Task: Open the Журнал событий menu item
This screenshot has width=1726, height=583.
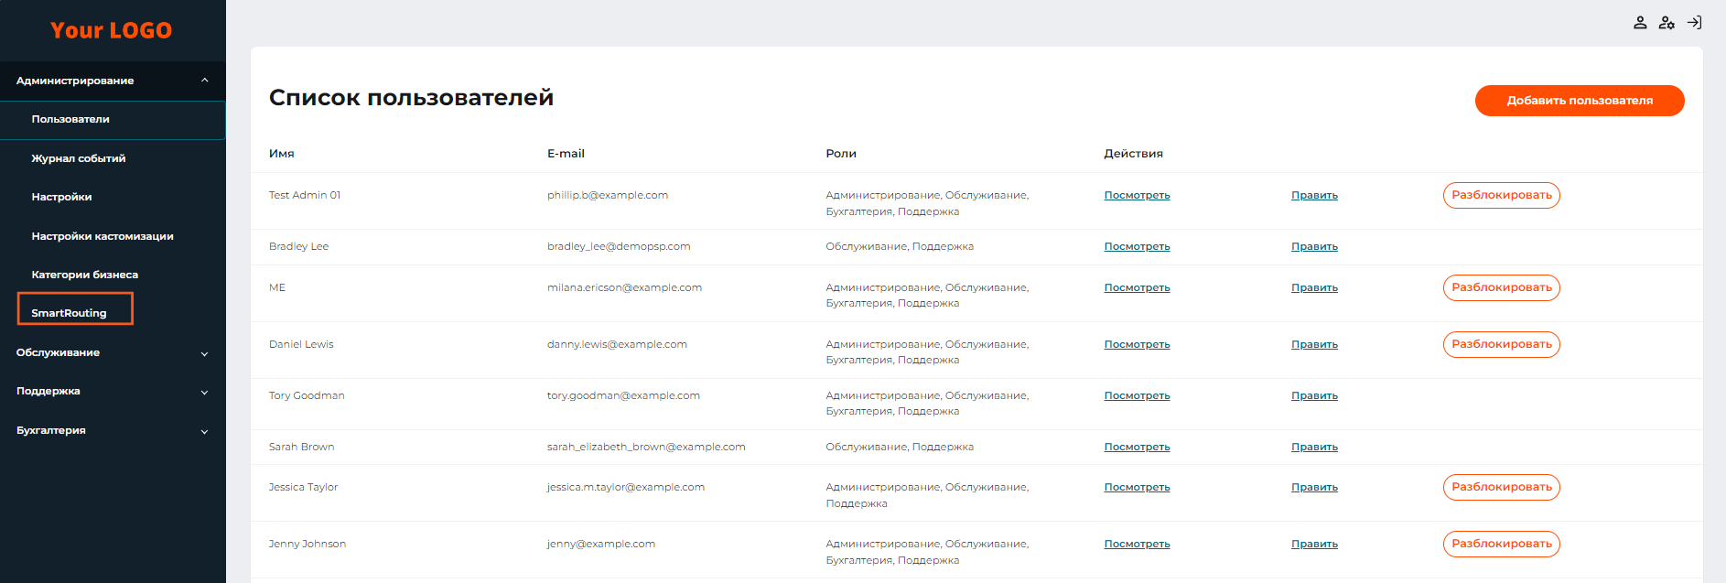Action: coord(79,158)
